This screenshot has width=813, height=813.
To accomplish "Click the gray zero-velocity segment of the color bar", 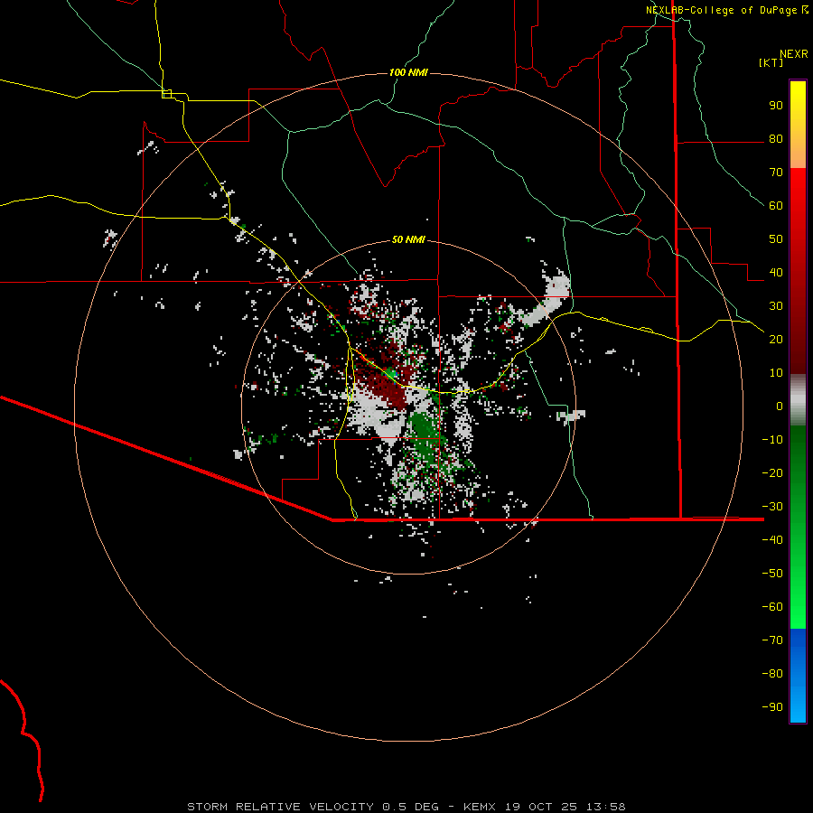I will (x=798, y=400).
